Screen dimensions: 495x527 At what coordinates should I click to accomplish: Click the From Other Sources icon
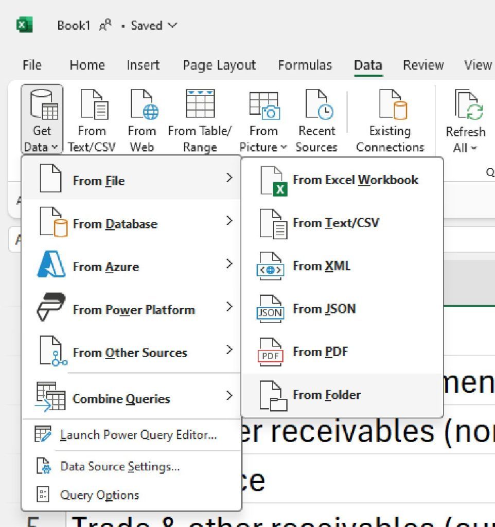pos(53,350)
